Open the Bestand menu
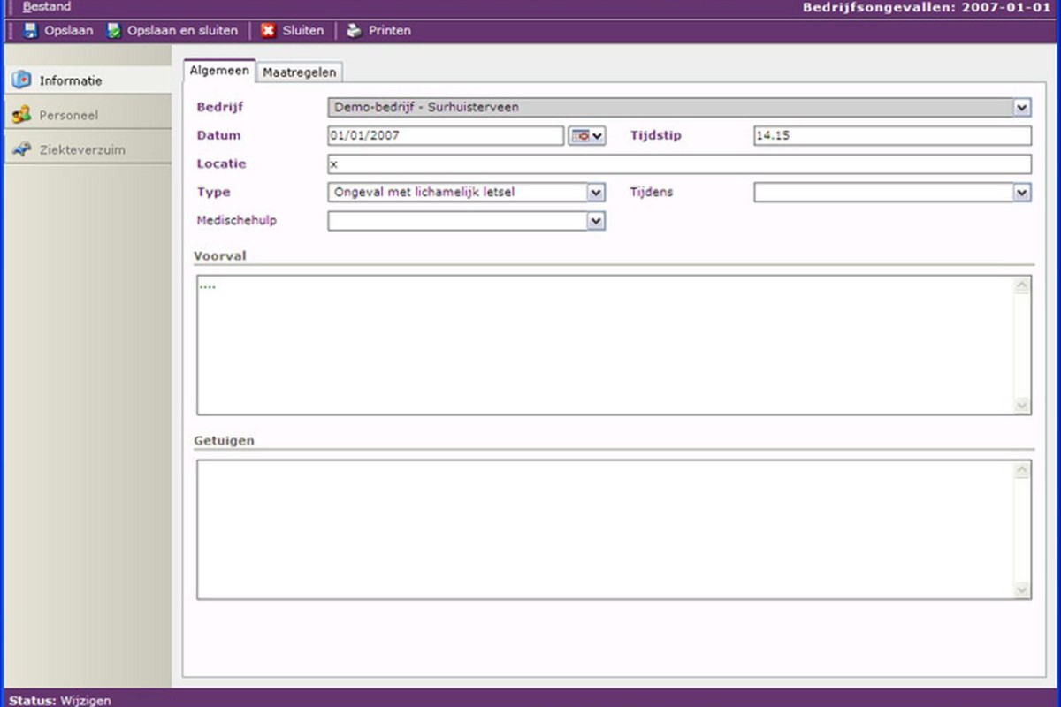Image resolution: width=1061 pixels, height=707 pixels. (x=47, y=6)
